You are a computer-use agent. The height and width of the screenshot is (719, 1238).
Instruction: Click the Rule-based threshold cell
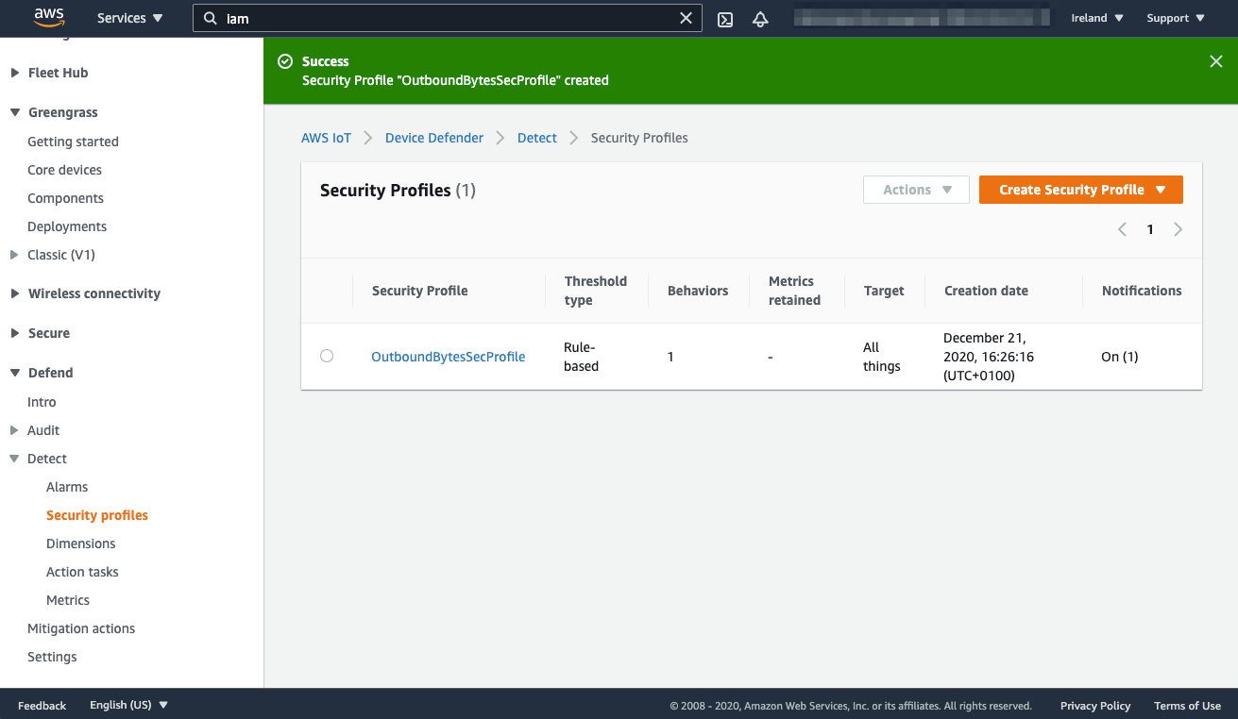[581, 357]
